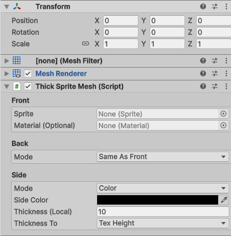Viewport: 231px width, 236px height.
Task: Click the Side Color label
Action: tap(31, 200)
